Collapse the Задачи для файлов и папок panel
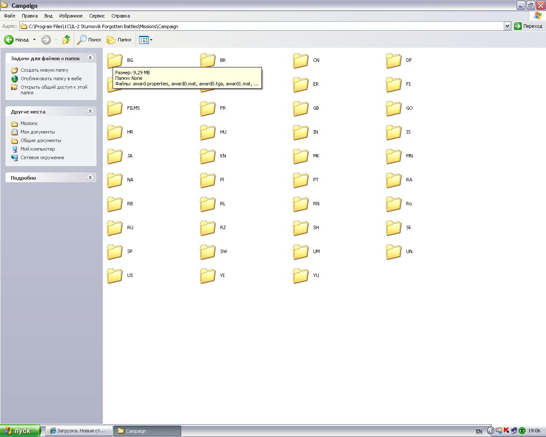 (x=90, y=58)
